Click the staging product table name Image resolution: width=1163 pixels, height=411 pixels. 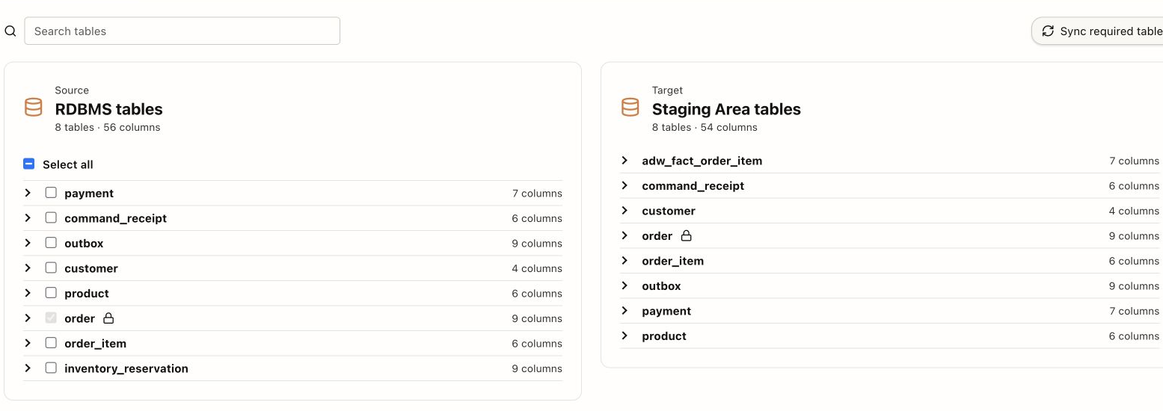click(664, 336)
